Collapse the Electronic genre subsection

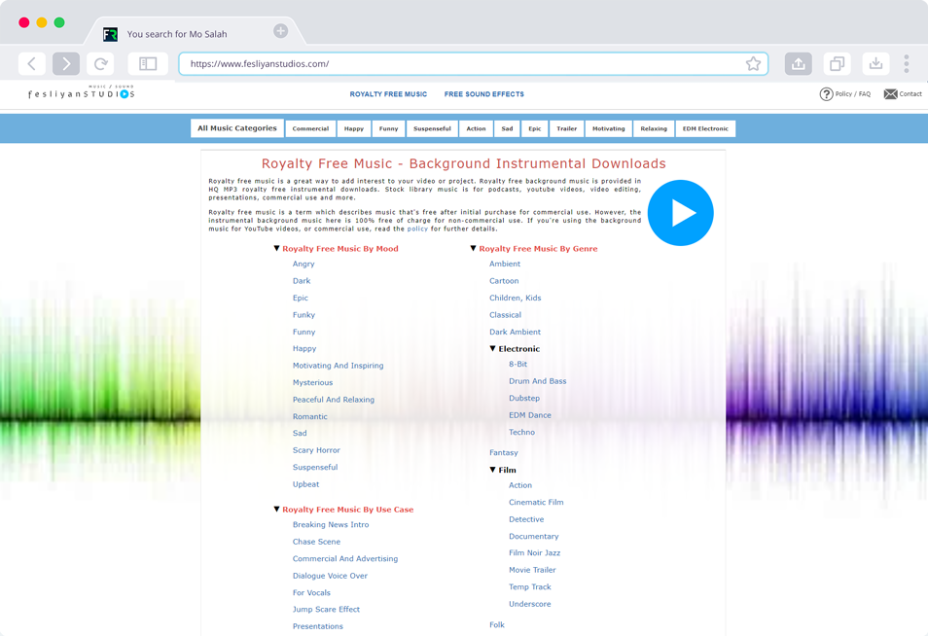click(492, 348)
